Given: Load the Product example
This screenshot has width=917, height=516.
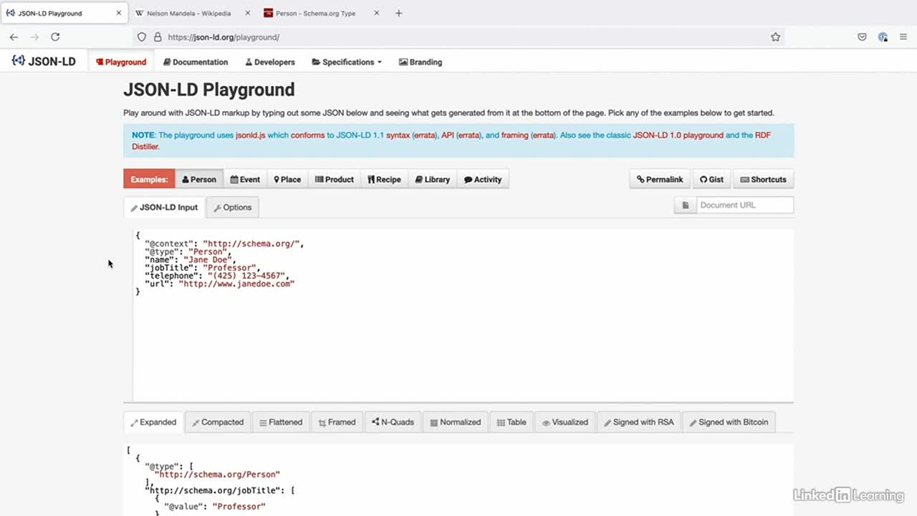Looking at the screenshot, I should tap(335, 179).
